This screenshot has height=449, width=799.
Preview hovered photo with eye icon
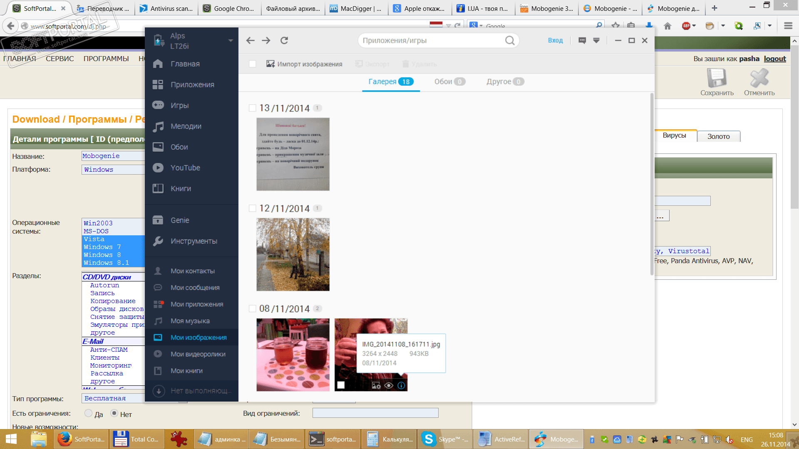point(389,385)
